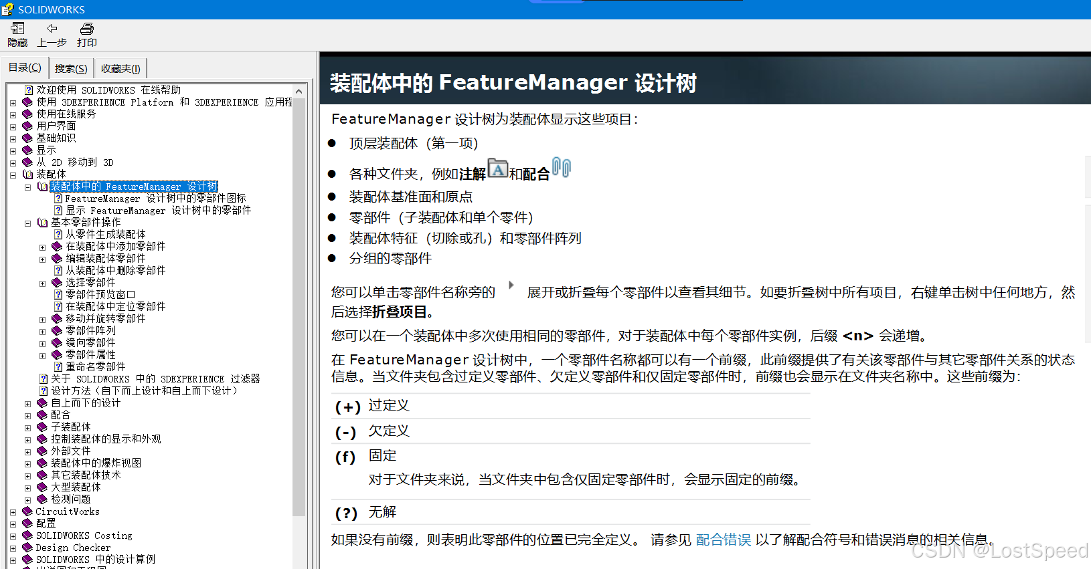Click the book icon beside 子装配体
Viewport: 1091px width, 569px height.
pyautogui.click(x=42, y=427)
